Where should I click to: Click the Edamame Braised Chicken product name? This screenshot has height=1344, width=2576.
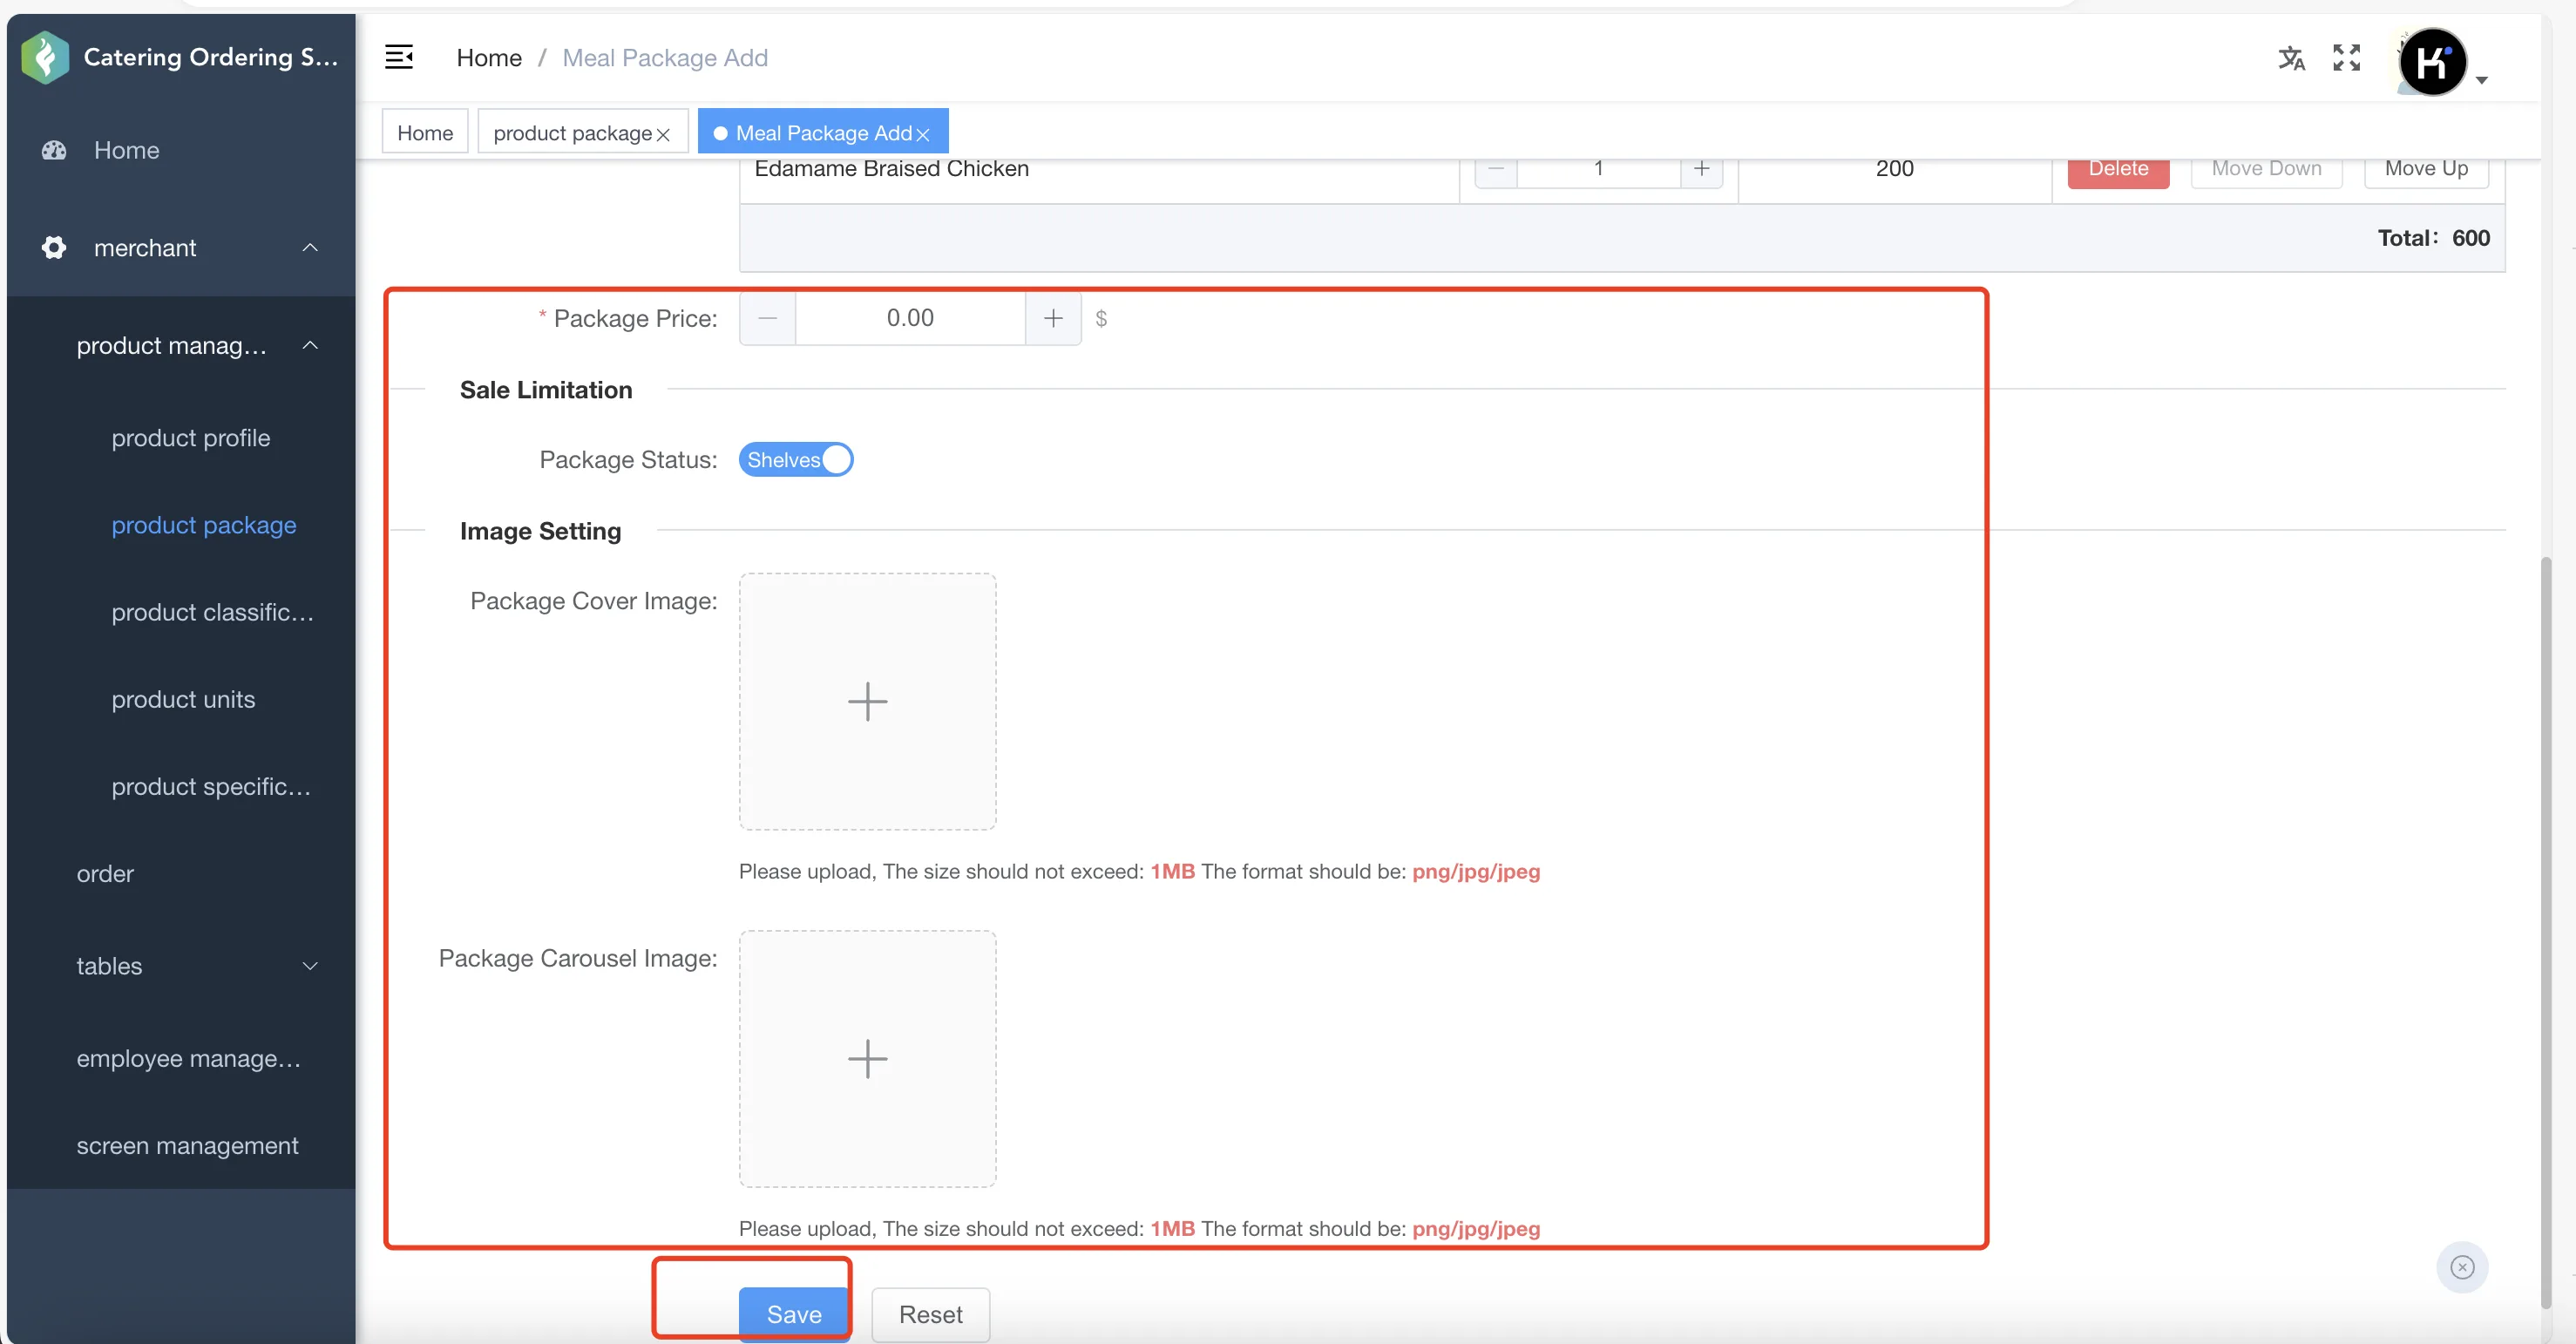tap(891, 169)
